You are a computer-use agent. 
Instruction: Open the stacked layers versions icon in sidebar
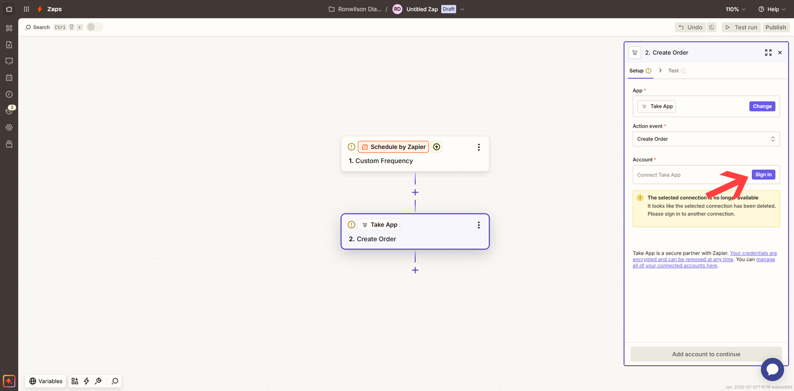pyautogui.click(x=9, y=144)
